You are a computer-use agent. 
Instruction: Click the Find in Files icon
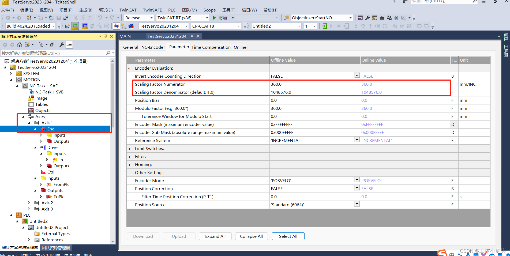[x=286, y=18]
